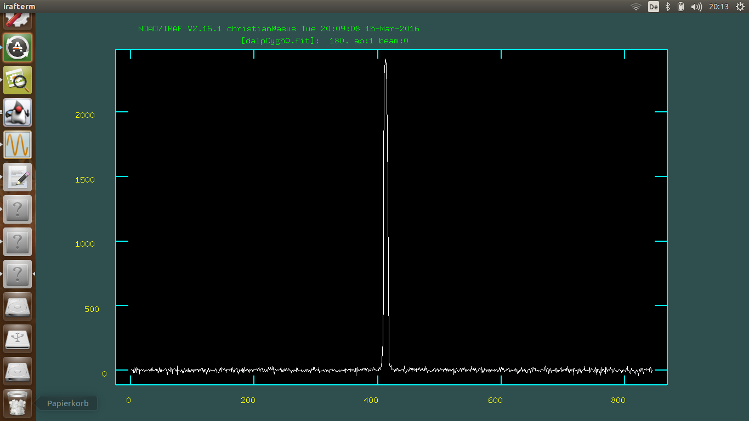Click the top of the tall spectrum peak
749x421 pixels.
385,60
